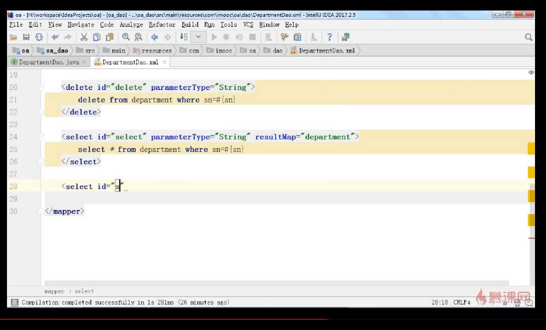This screenshot has width=546, height=330.
Task: Open the Tools menu
Action: coord(228,24)
